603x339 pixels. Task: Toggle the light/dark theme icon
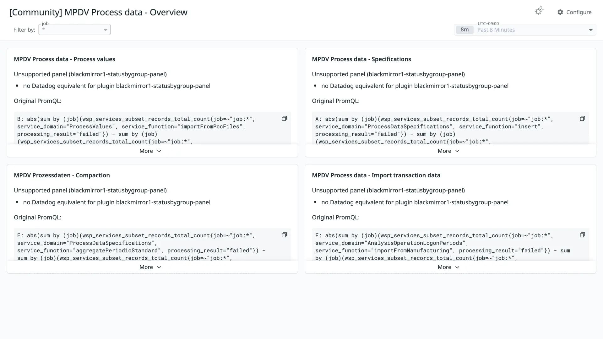coord(539,11)
